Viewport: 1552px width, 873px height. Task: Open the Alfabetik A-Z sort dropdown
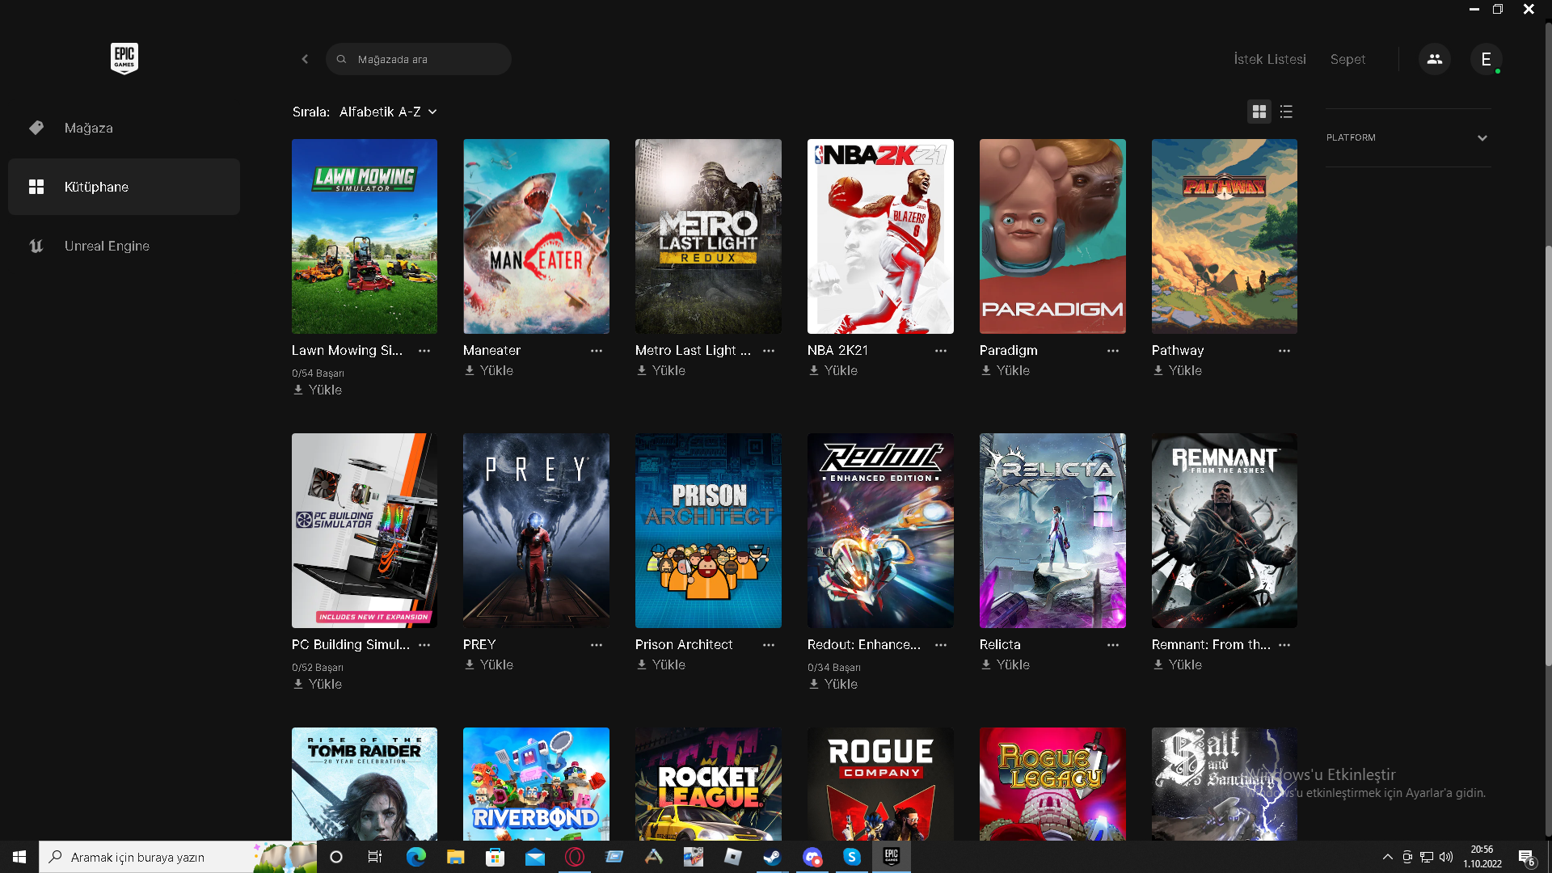coord(388,112)
